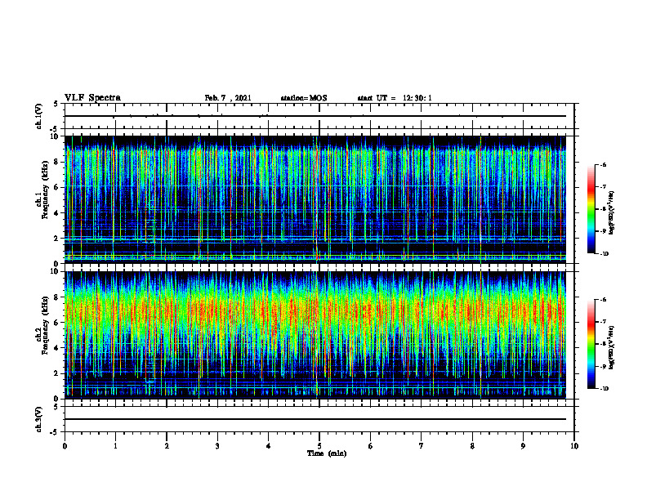The height and width of the screenshot is (500, 647).
Task: Click time axis tick label "6"
Action: coord(371,446)
